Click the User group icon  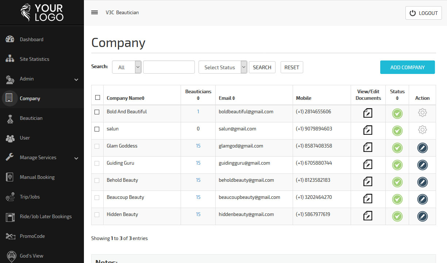[x=10, y=138]
